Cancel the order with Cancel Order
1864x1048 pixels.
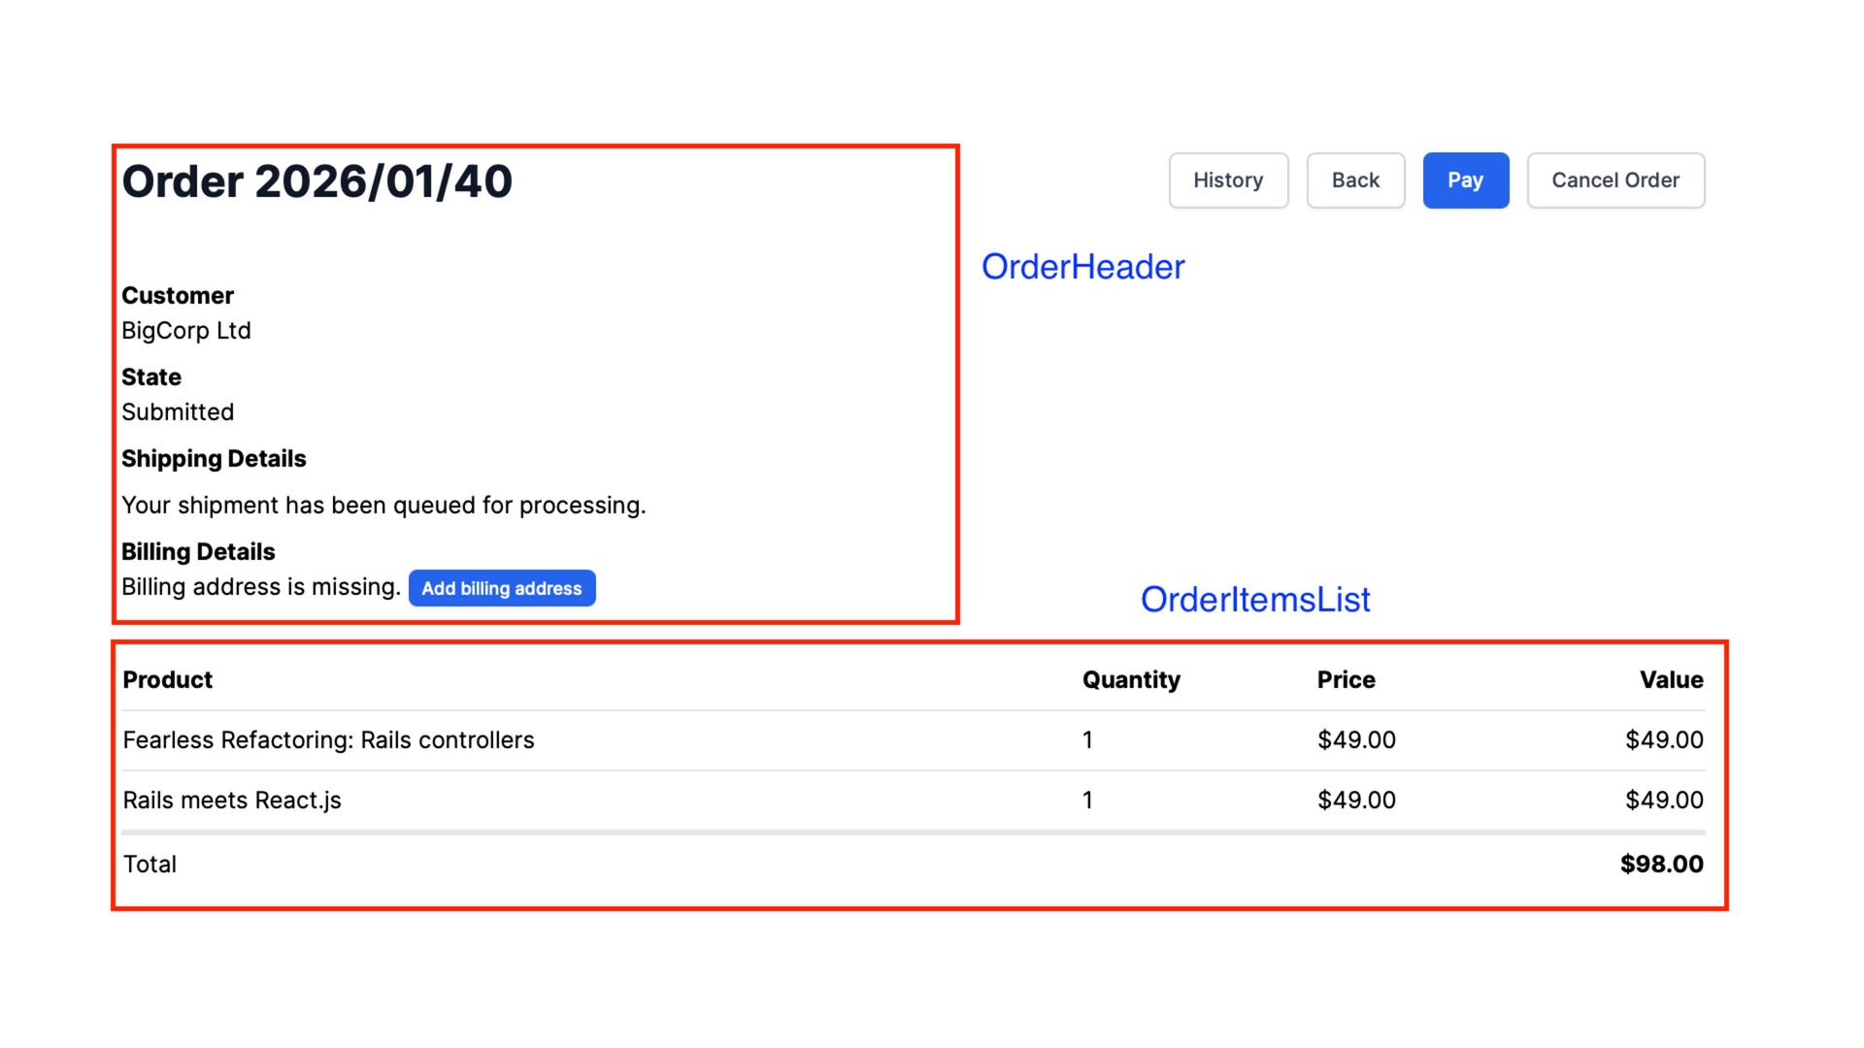[x=1614, y=180]
